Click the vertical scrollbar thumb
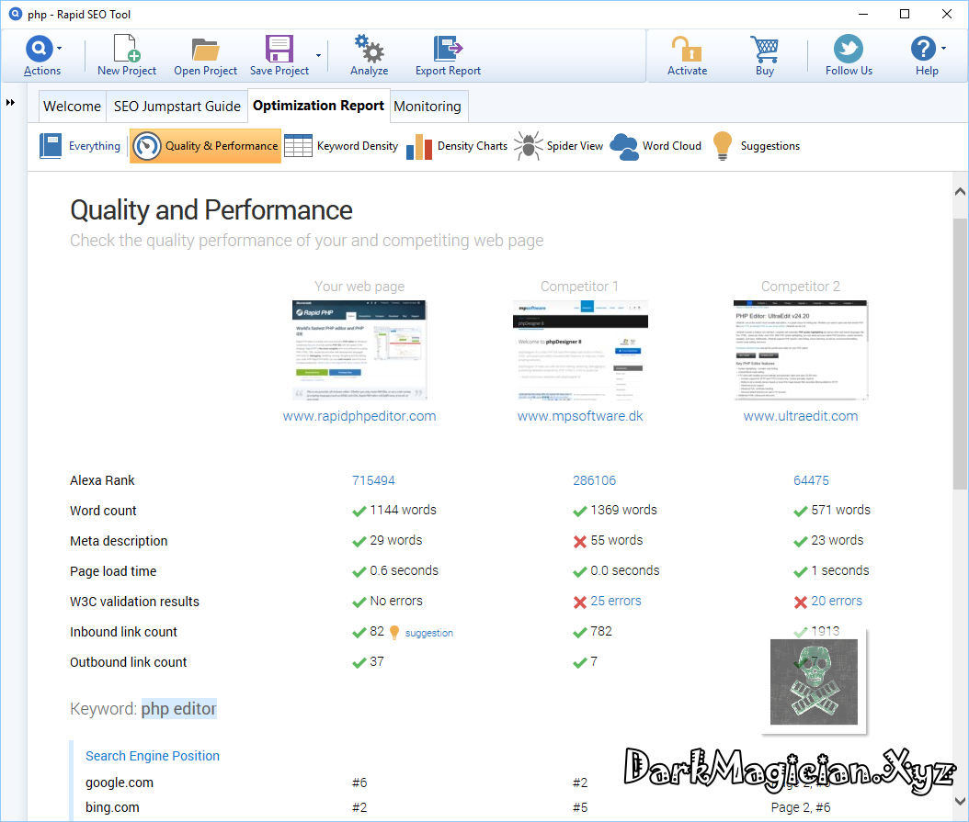Screen dimensions: 969x822 [x=960, y=354]
